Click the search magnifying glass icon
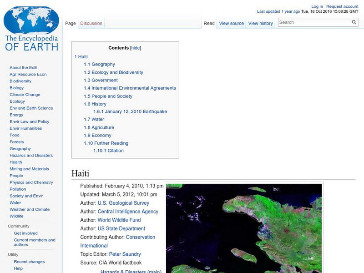Image resolution: width=364 pixels, height=273 pixels. point(354,22)
